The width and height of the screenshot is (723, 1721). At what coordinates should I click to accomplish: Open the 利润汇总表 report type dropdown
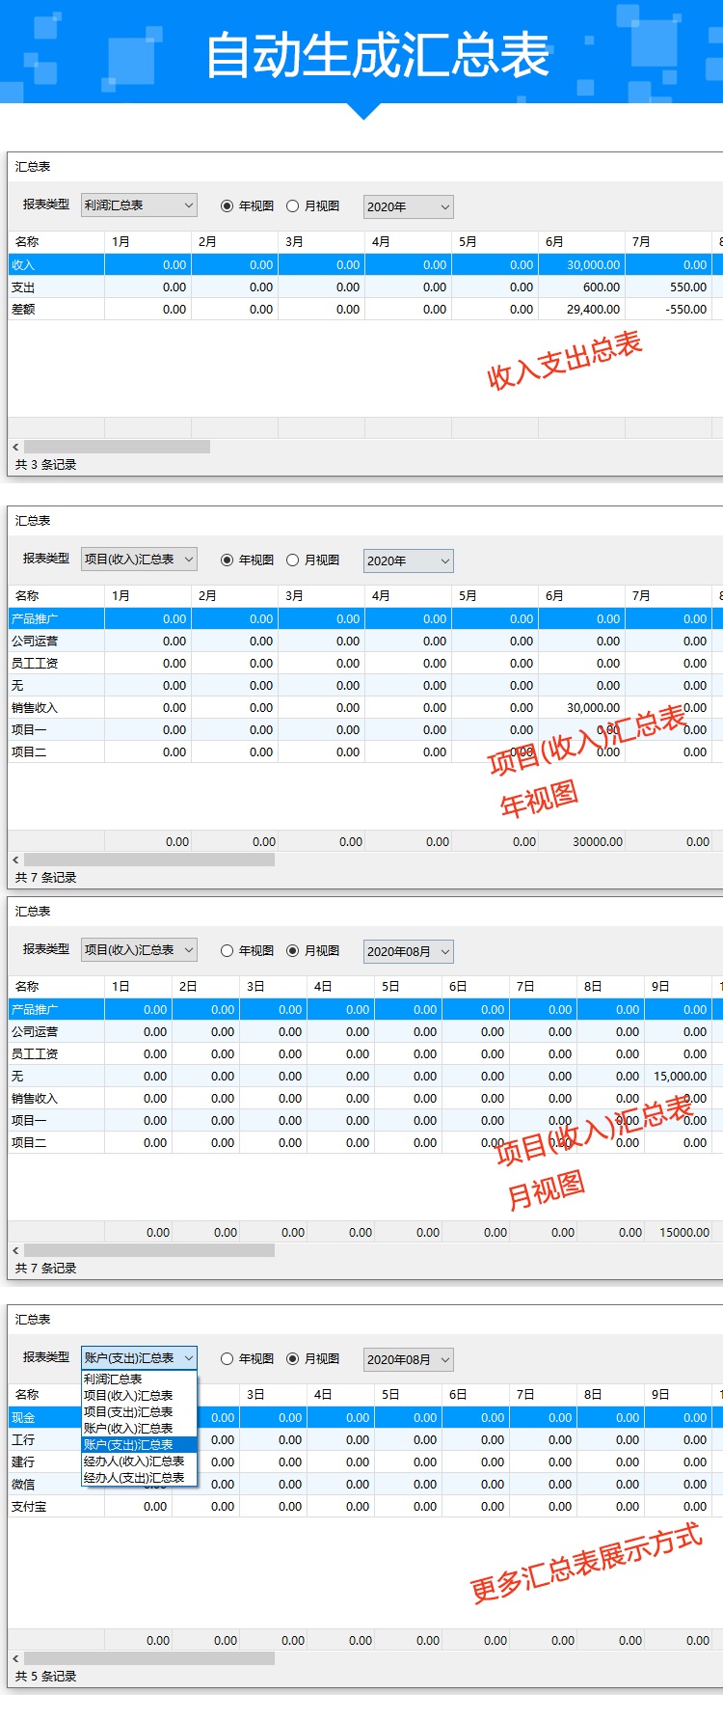pos(139,205)
